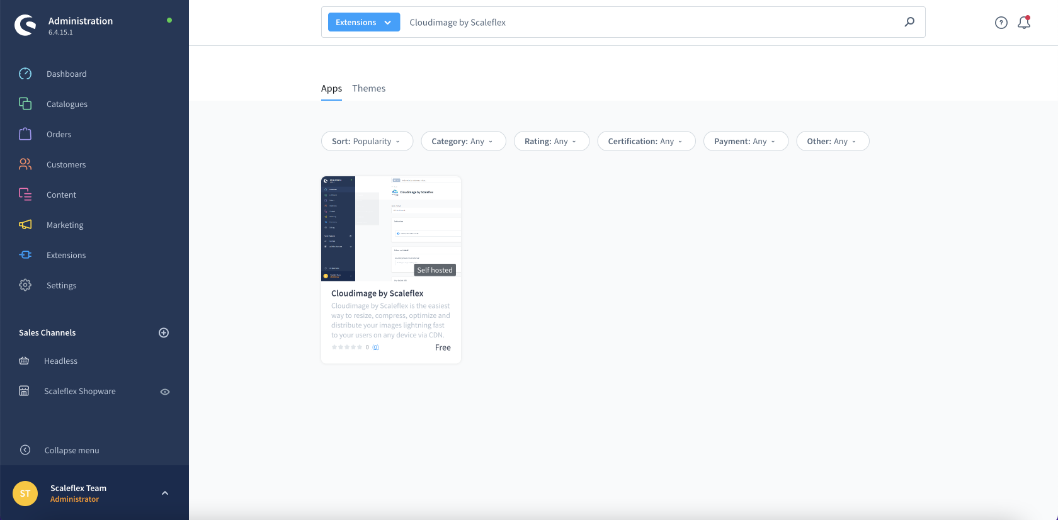Switch to the Themes tab

coord(368,88)
